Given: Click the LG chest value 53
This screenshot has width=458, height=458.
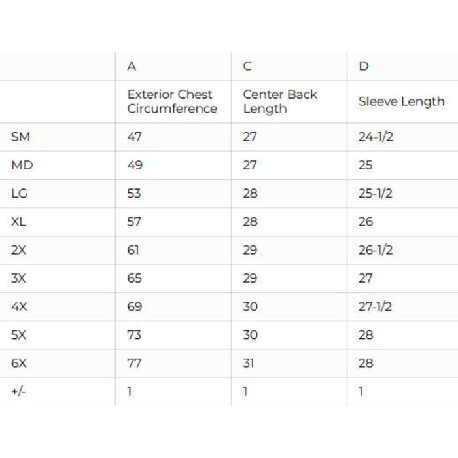Looking at the screenshot, I should (x=134, y=194).
